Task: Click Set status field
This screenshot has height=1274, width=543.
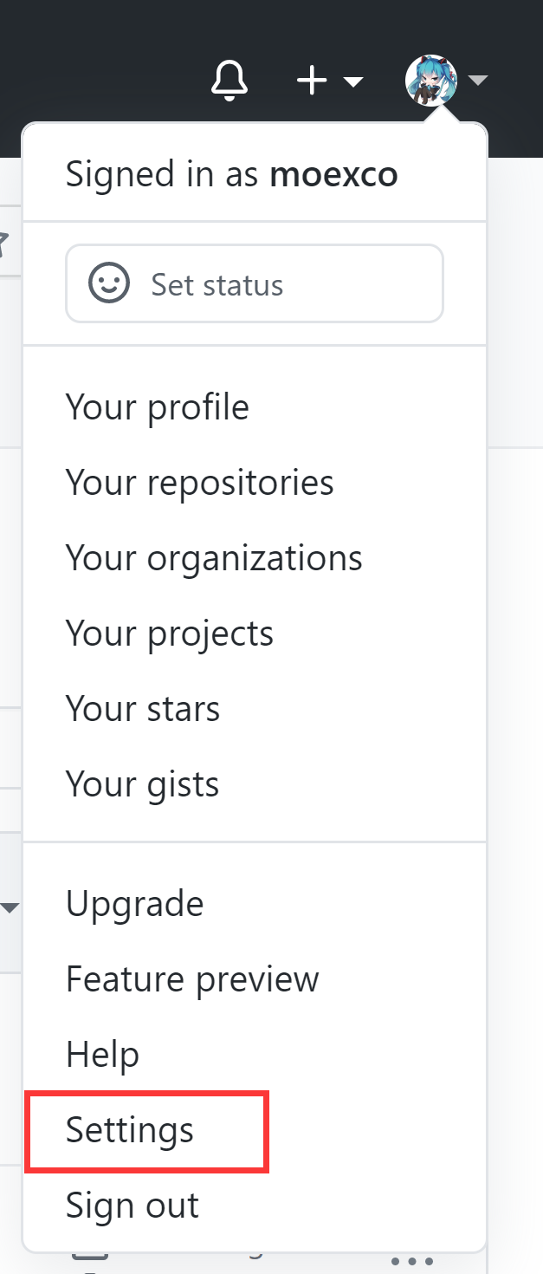Action: pyautogui.click(x=254, y=283)
